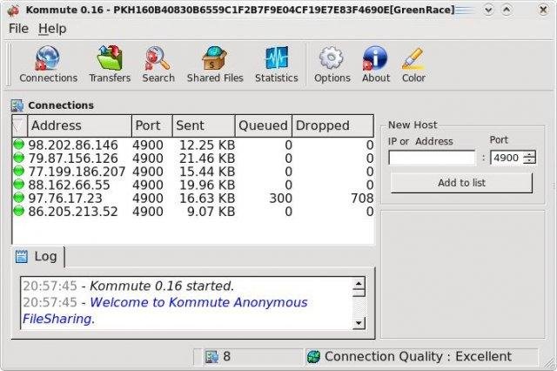The height and width of the screenshot is (371, 557).
Task: Roll up the window with the down-chevron title button
Action: click(x=489, y=10)
